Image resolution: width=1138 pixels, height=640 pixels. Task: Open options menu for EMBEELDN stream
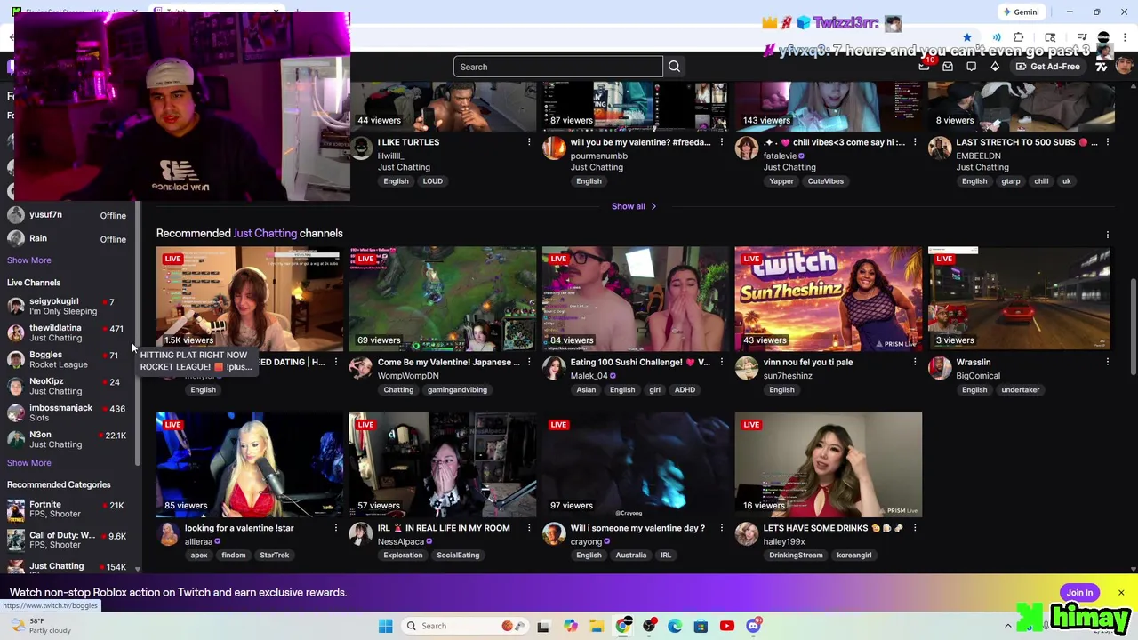coord(1108,142)
